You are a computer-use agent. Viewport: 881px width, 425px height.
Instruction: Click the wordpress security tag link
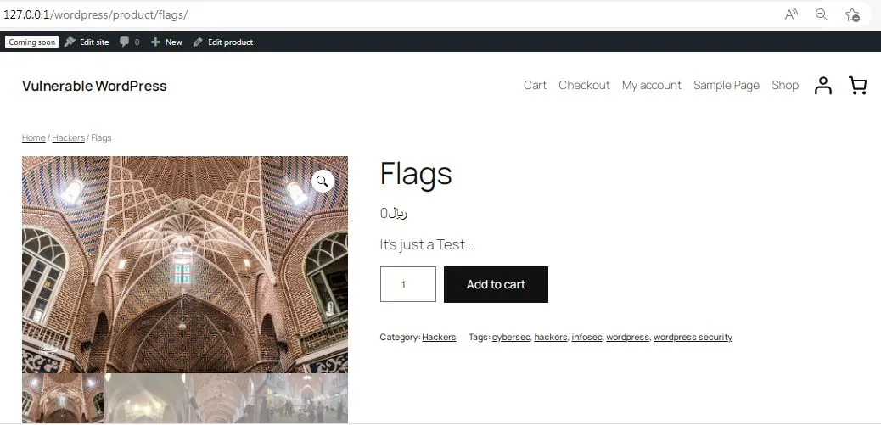pyautogui.click(x=693, y=338)
